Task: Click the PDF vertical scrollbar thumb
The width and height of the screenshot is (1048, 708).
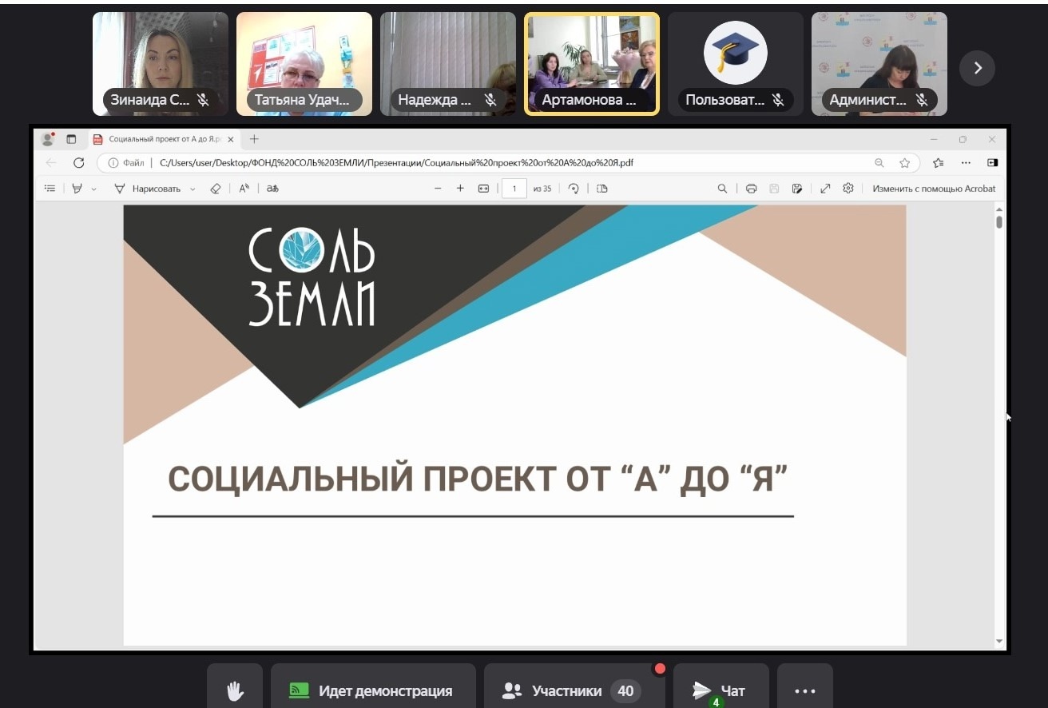Action: 999,221
